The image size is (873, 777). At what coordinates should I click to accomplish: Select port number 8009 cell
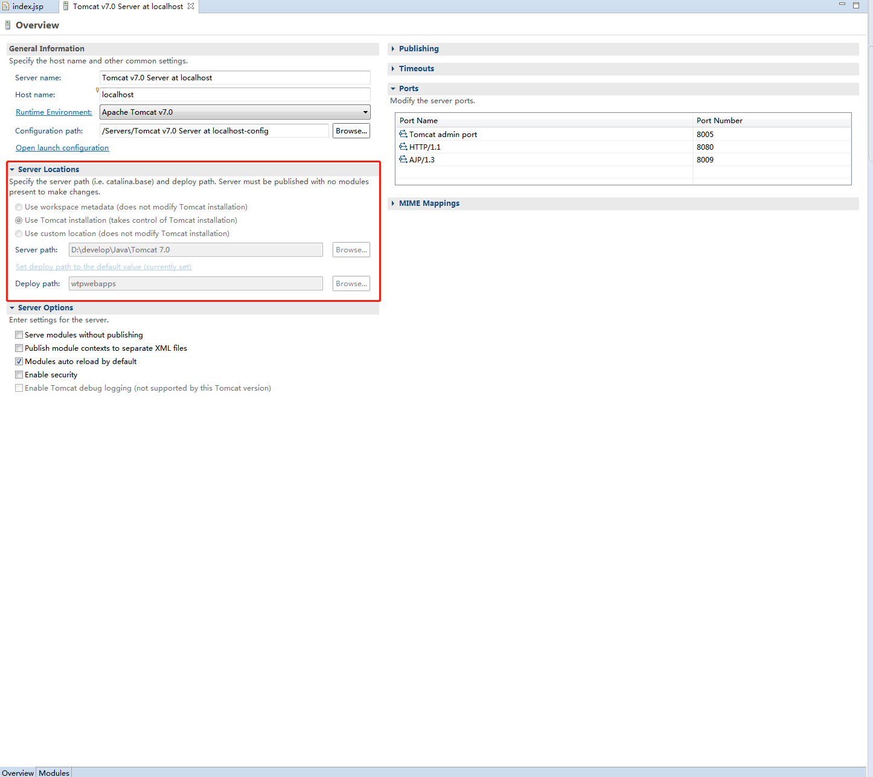[705, 159]
